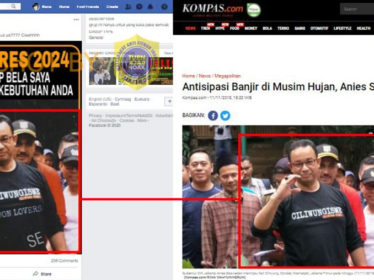Click the Facebook search magnifier icon
The width and height of the screenshot is (374, 280).
14,7
